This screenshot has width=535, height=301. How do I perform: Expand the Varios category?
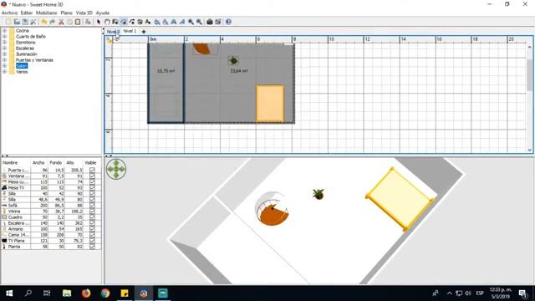4,72
